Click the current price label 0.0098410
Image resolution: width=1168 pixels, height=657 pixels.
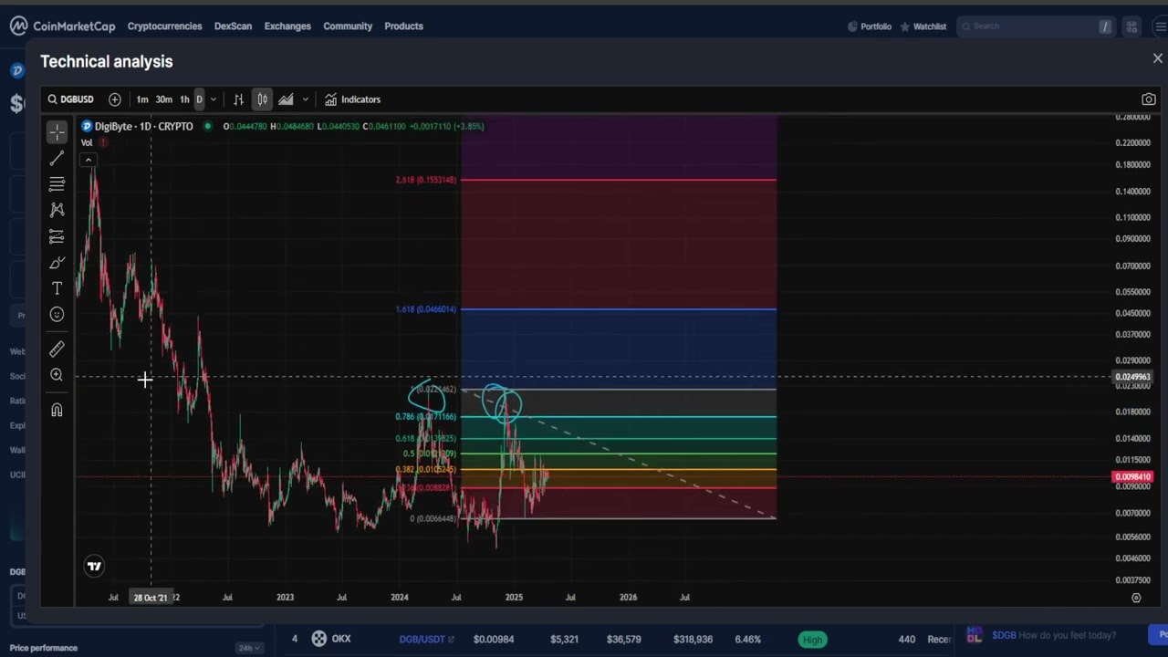coord(1131,477)
